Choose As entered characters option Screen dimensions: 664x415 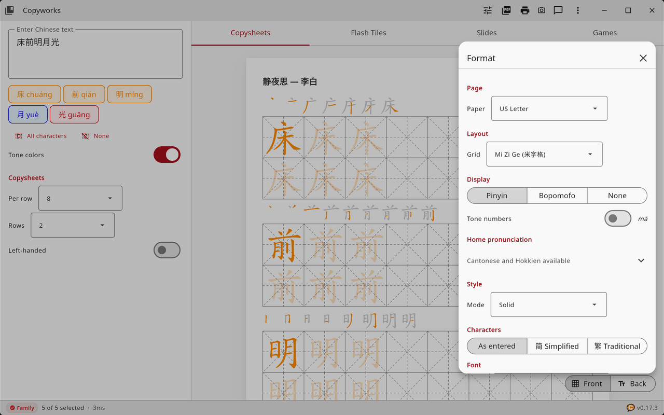(497, 346)
